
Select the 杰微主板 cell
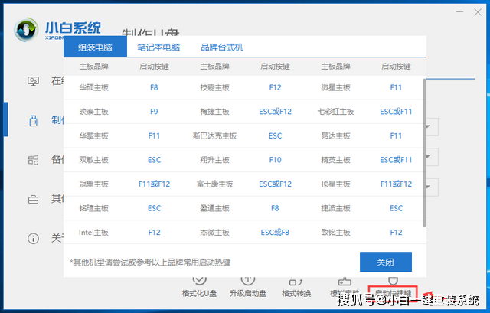(x=214, y=233)
